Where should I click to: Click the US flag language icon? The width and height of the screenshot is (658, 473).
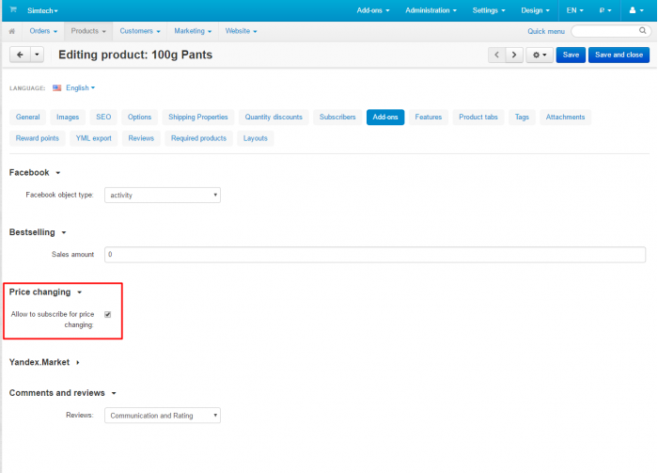click(x=56, y=87)
